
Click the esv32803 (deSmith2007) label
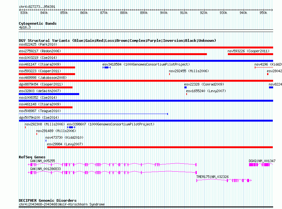[40, 91]
